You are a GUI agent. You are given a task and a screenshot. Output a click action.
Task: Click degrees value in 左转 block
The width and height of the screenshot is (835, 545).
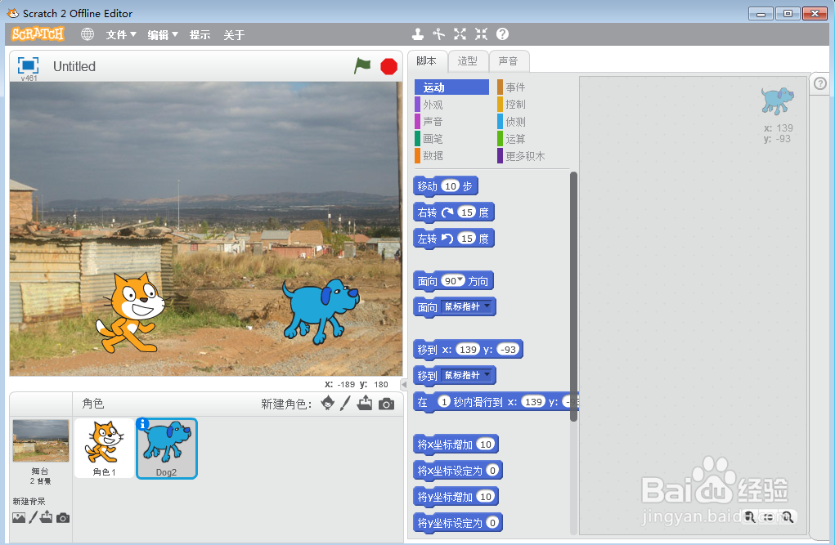(x=467, y=238)
